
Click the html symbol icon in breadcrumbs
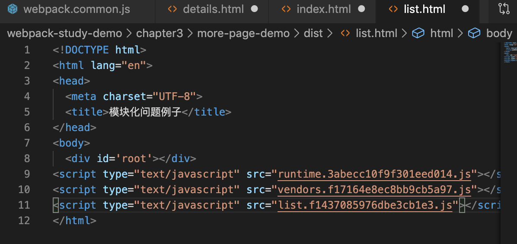tap(418, 33)
